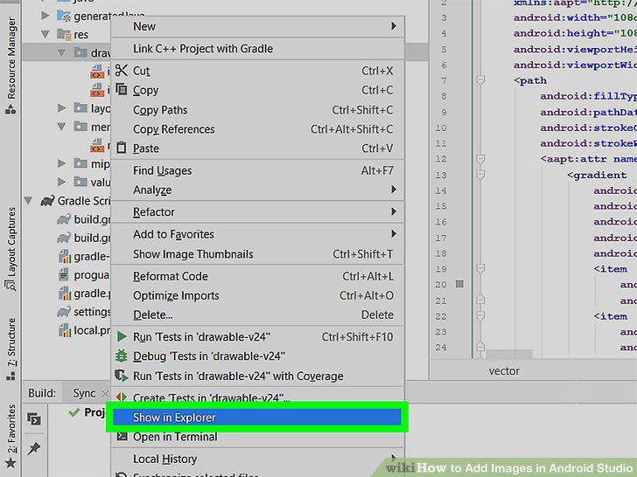Switch to the Sync build tab

pyautogui.click(x=84, y=393)
